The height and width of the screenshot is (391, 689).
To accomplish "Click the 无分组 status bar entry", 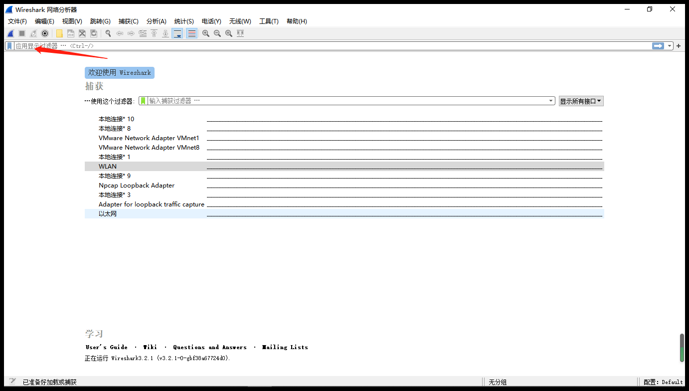I will pos(498,382).
